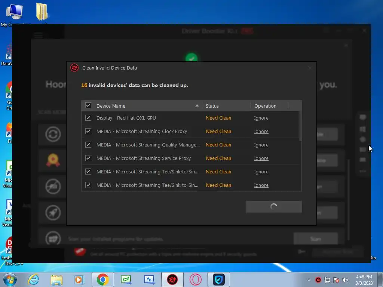Viewport: 383px width, 287px height.
Task: Open Windows Explorer from the taskbar
Action: tap(56, 280)
